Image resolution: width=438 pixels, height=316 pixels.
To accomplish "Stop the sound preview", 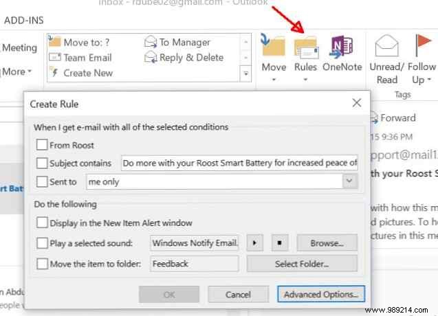I will click(x=280, y=243).
